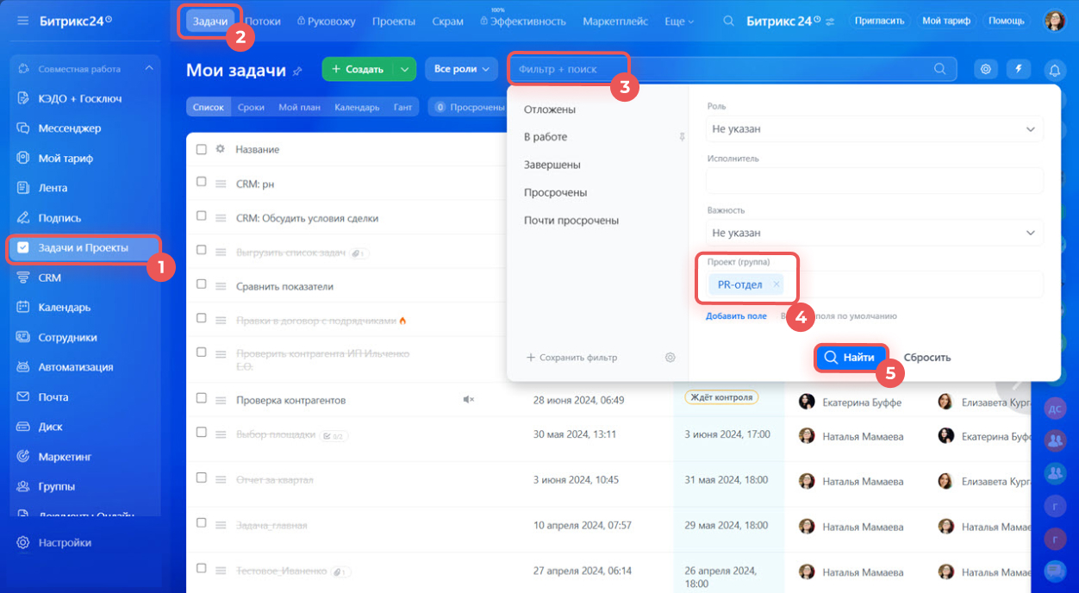Click the magnifier inside the filter search field
1079x593 pixels.
coord(939,69)
